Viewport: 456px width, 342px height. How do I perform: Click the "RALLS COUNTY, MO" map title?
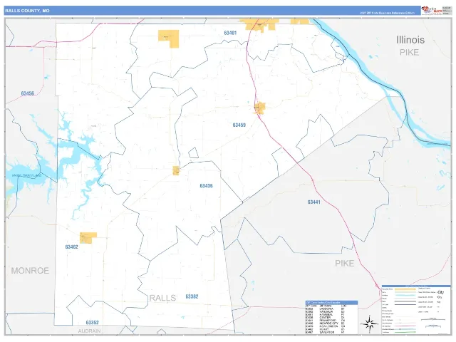pos(27,11)
